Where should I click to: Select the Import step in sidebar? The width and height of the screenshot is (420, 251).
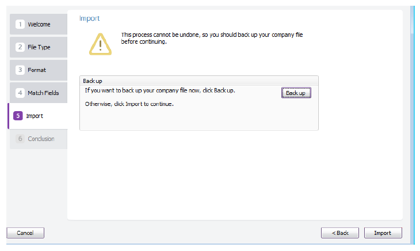pyautogui.click(x=37, y=116)
